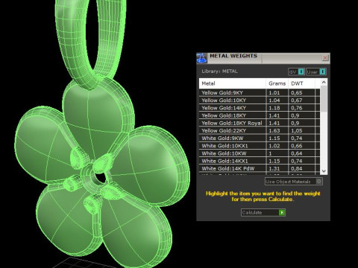358x268 pixels.
Task: Select the White Gold:14K PdW row
Action: click(260, 168)
